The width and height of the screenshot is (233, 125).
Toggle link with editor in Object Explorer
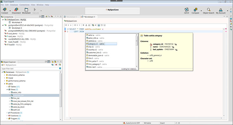[49, 62]
